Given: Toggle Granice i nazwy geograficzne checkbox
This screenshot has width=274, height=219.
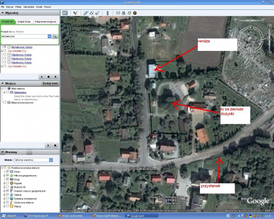Looking at the screenshot, I should pyautogui.click(x=7, y=191).
